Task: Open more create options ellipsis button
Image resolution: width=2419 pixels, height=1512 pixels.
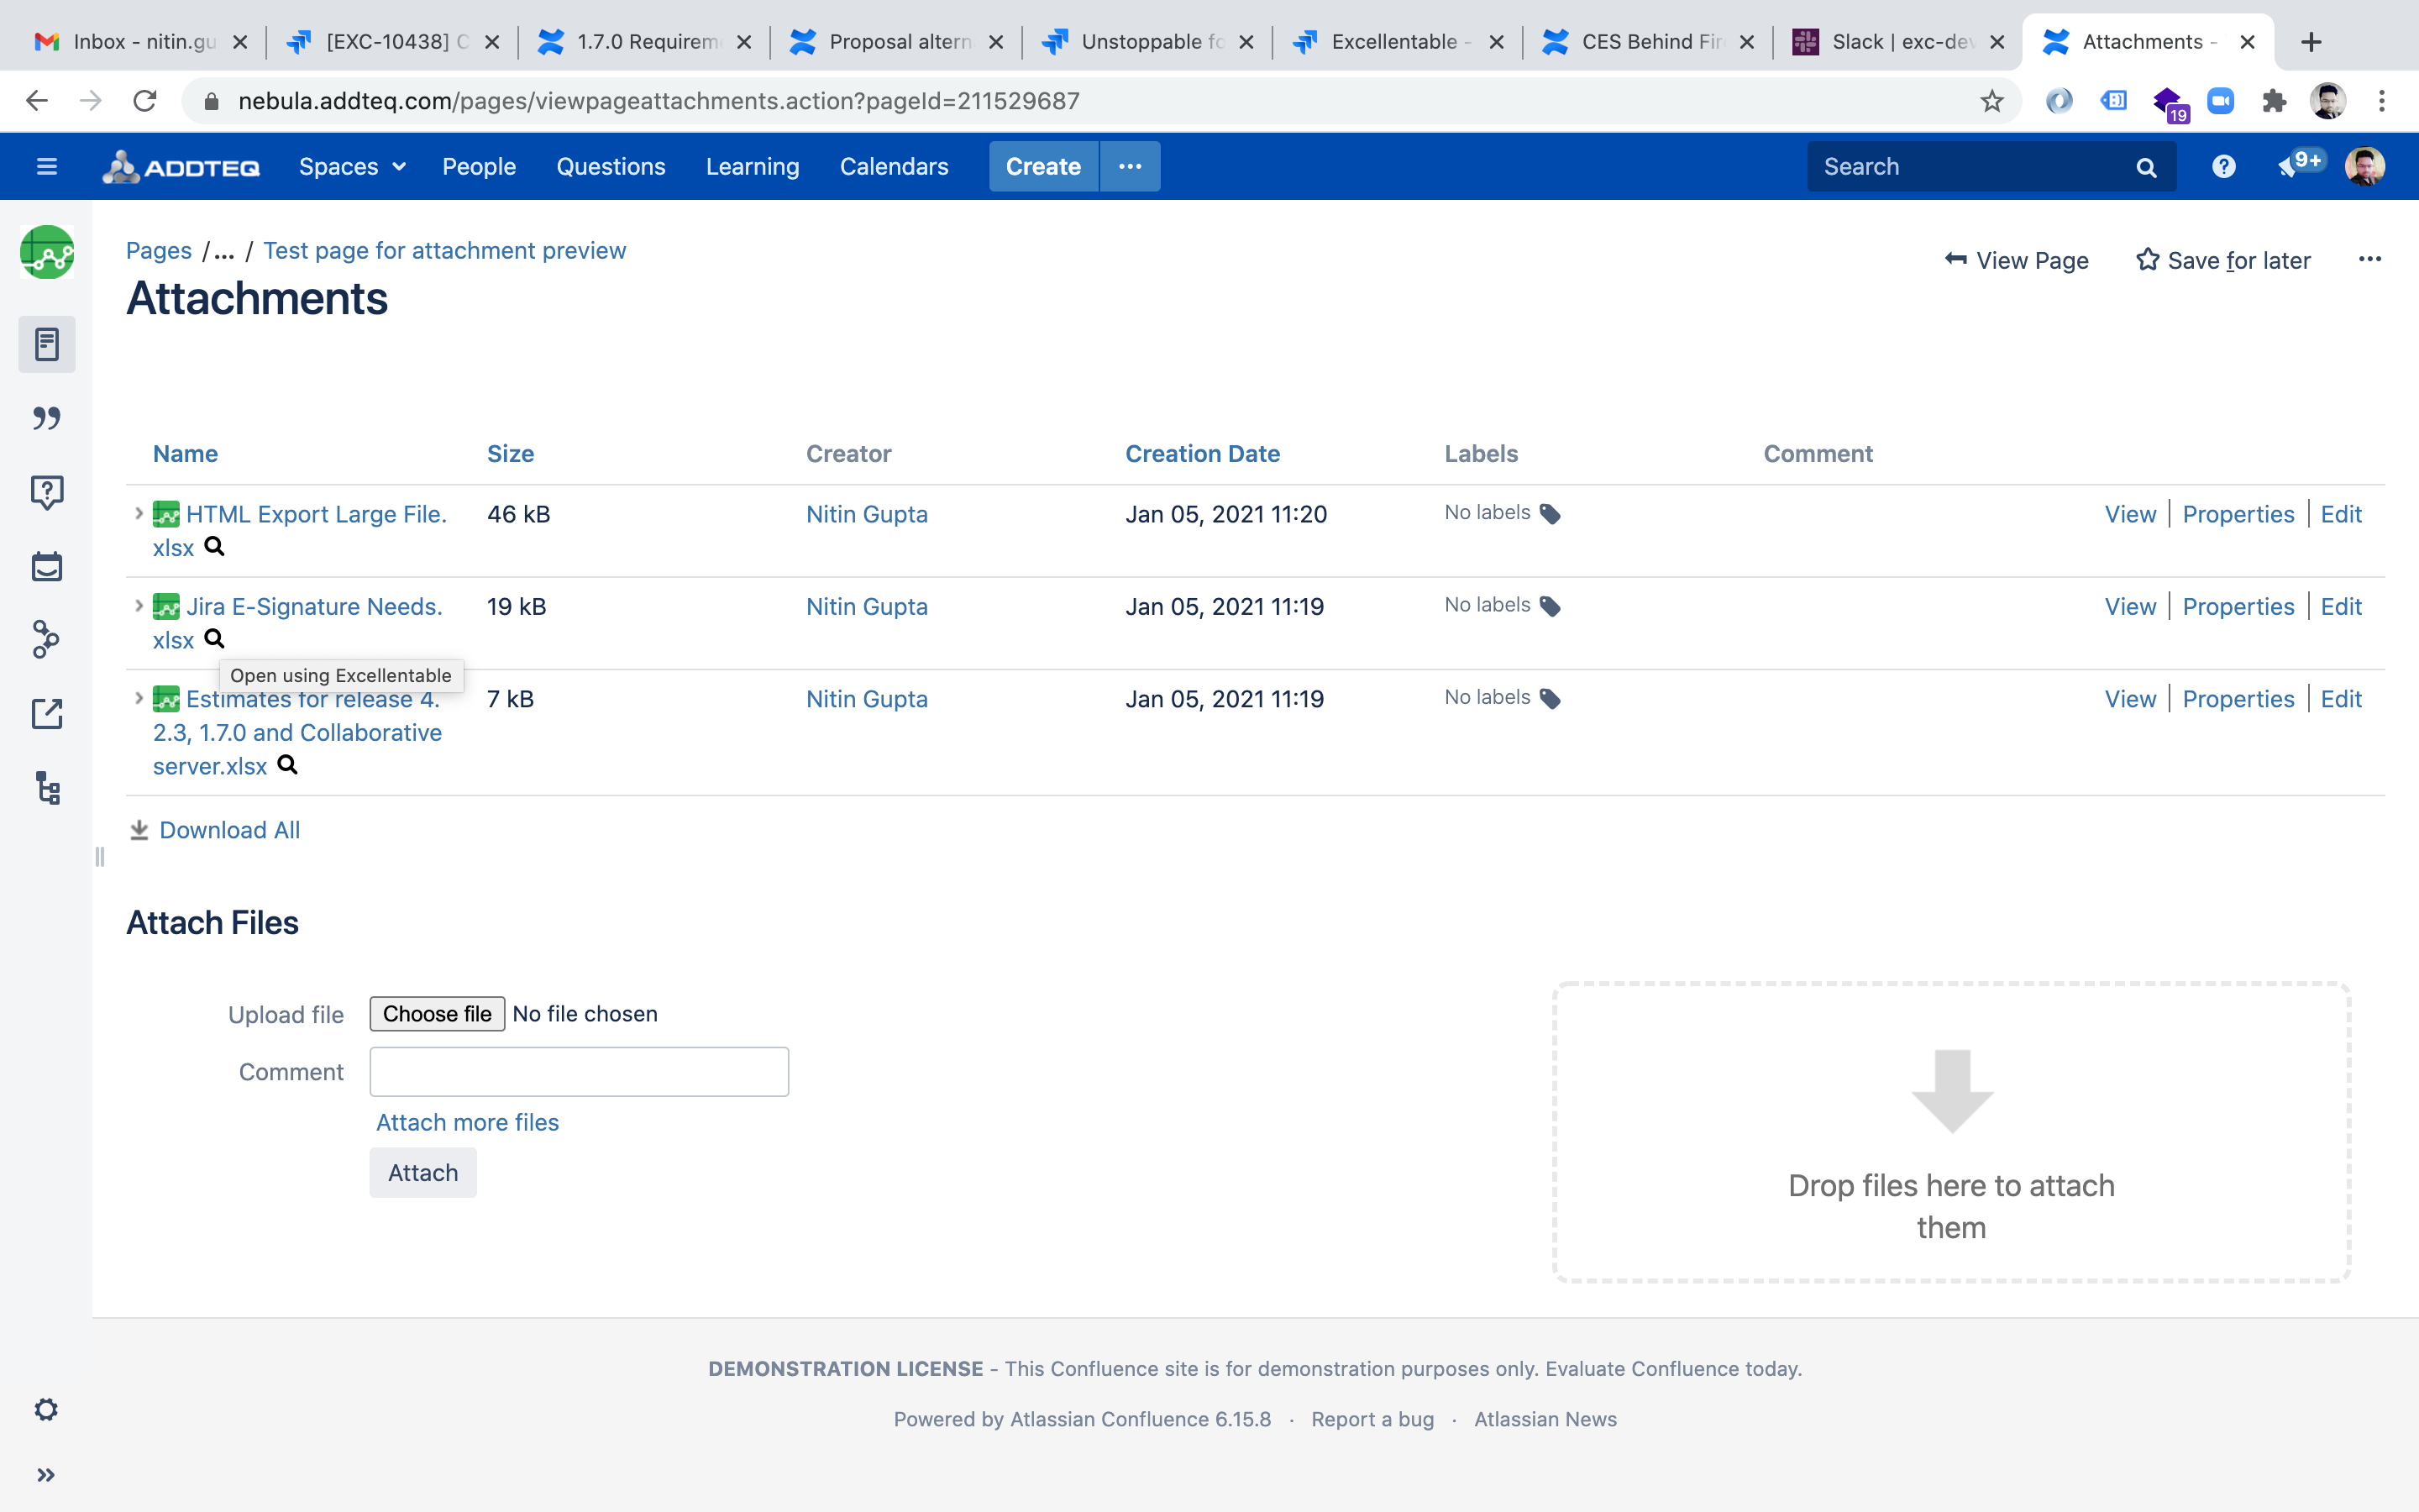Action: tap(1130, 166)
